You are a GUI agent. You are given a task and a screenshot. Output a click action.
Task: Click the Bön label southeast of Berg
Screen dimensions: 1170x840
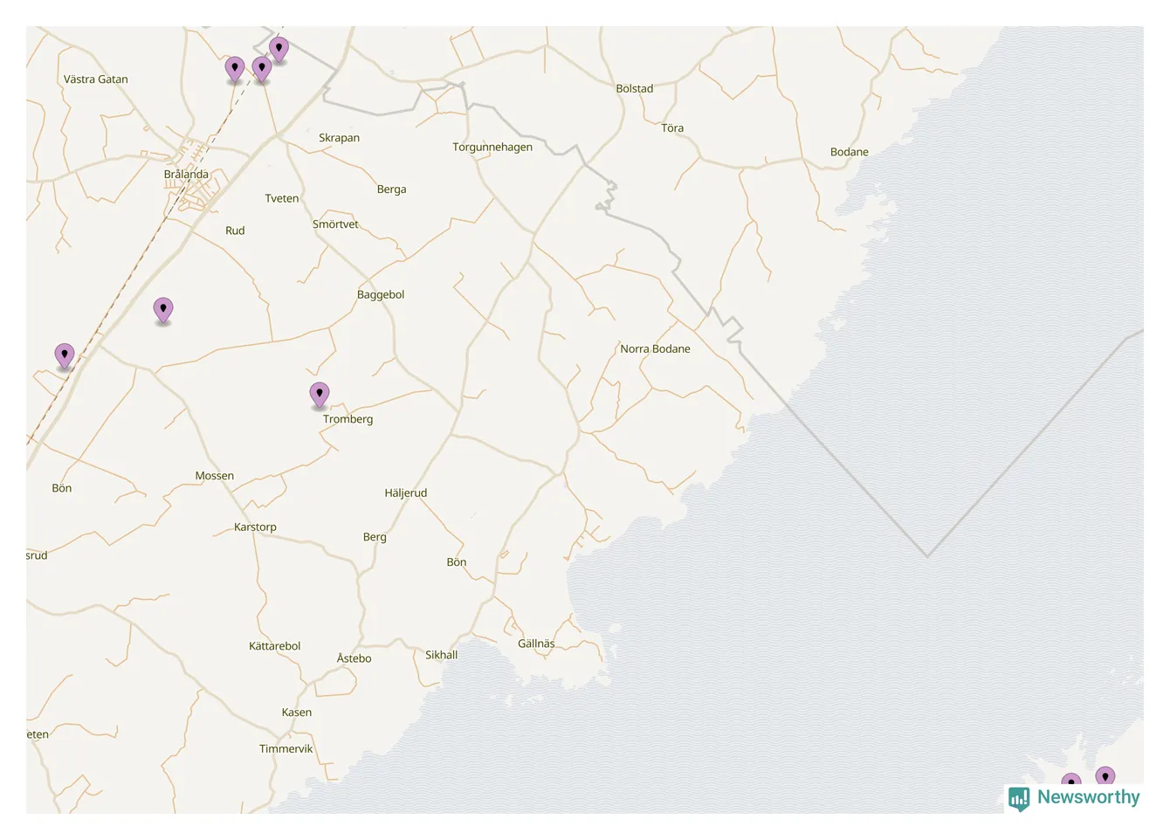[x=457, y=562]
